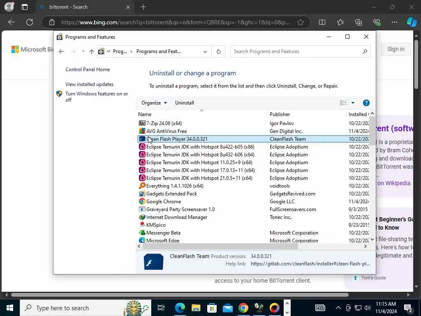421x316 pixels.
Task: Open the help button in Programs and Features
Action: click(x=366, y=102)
